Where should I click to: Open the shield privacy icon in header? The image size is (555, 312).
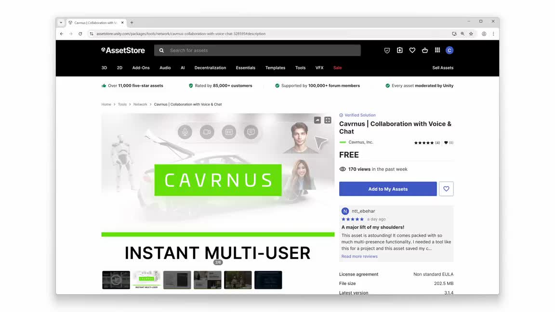pyautogui.click(x=387, y=50)
